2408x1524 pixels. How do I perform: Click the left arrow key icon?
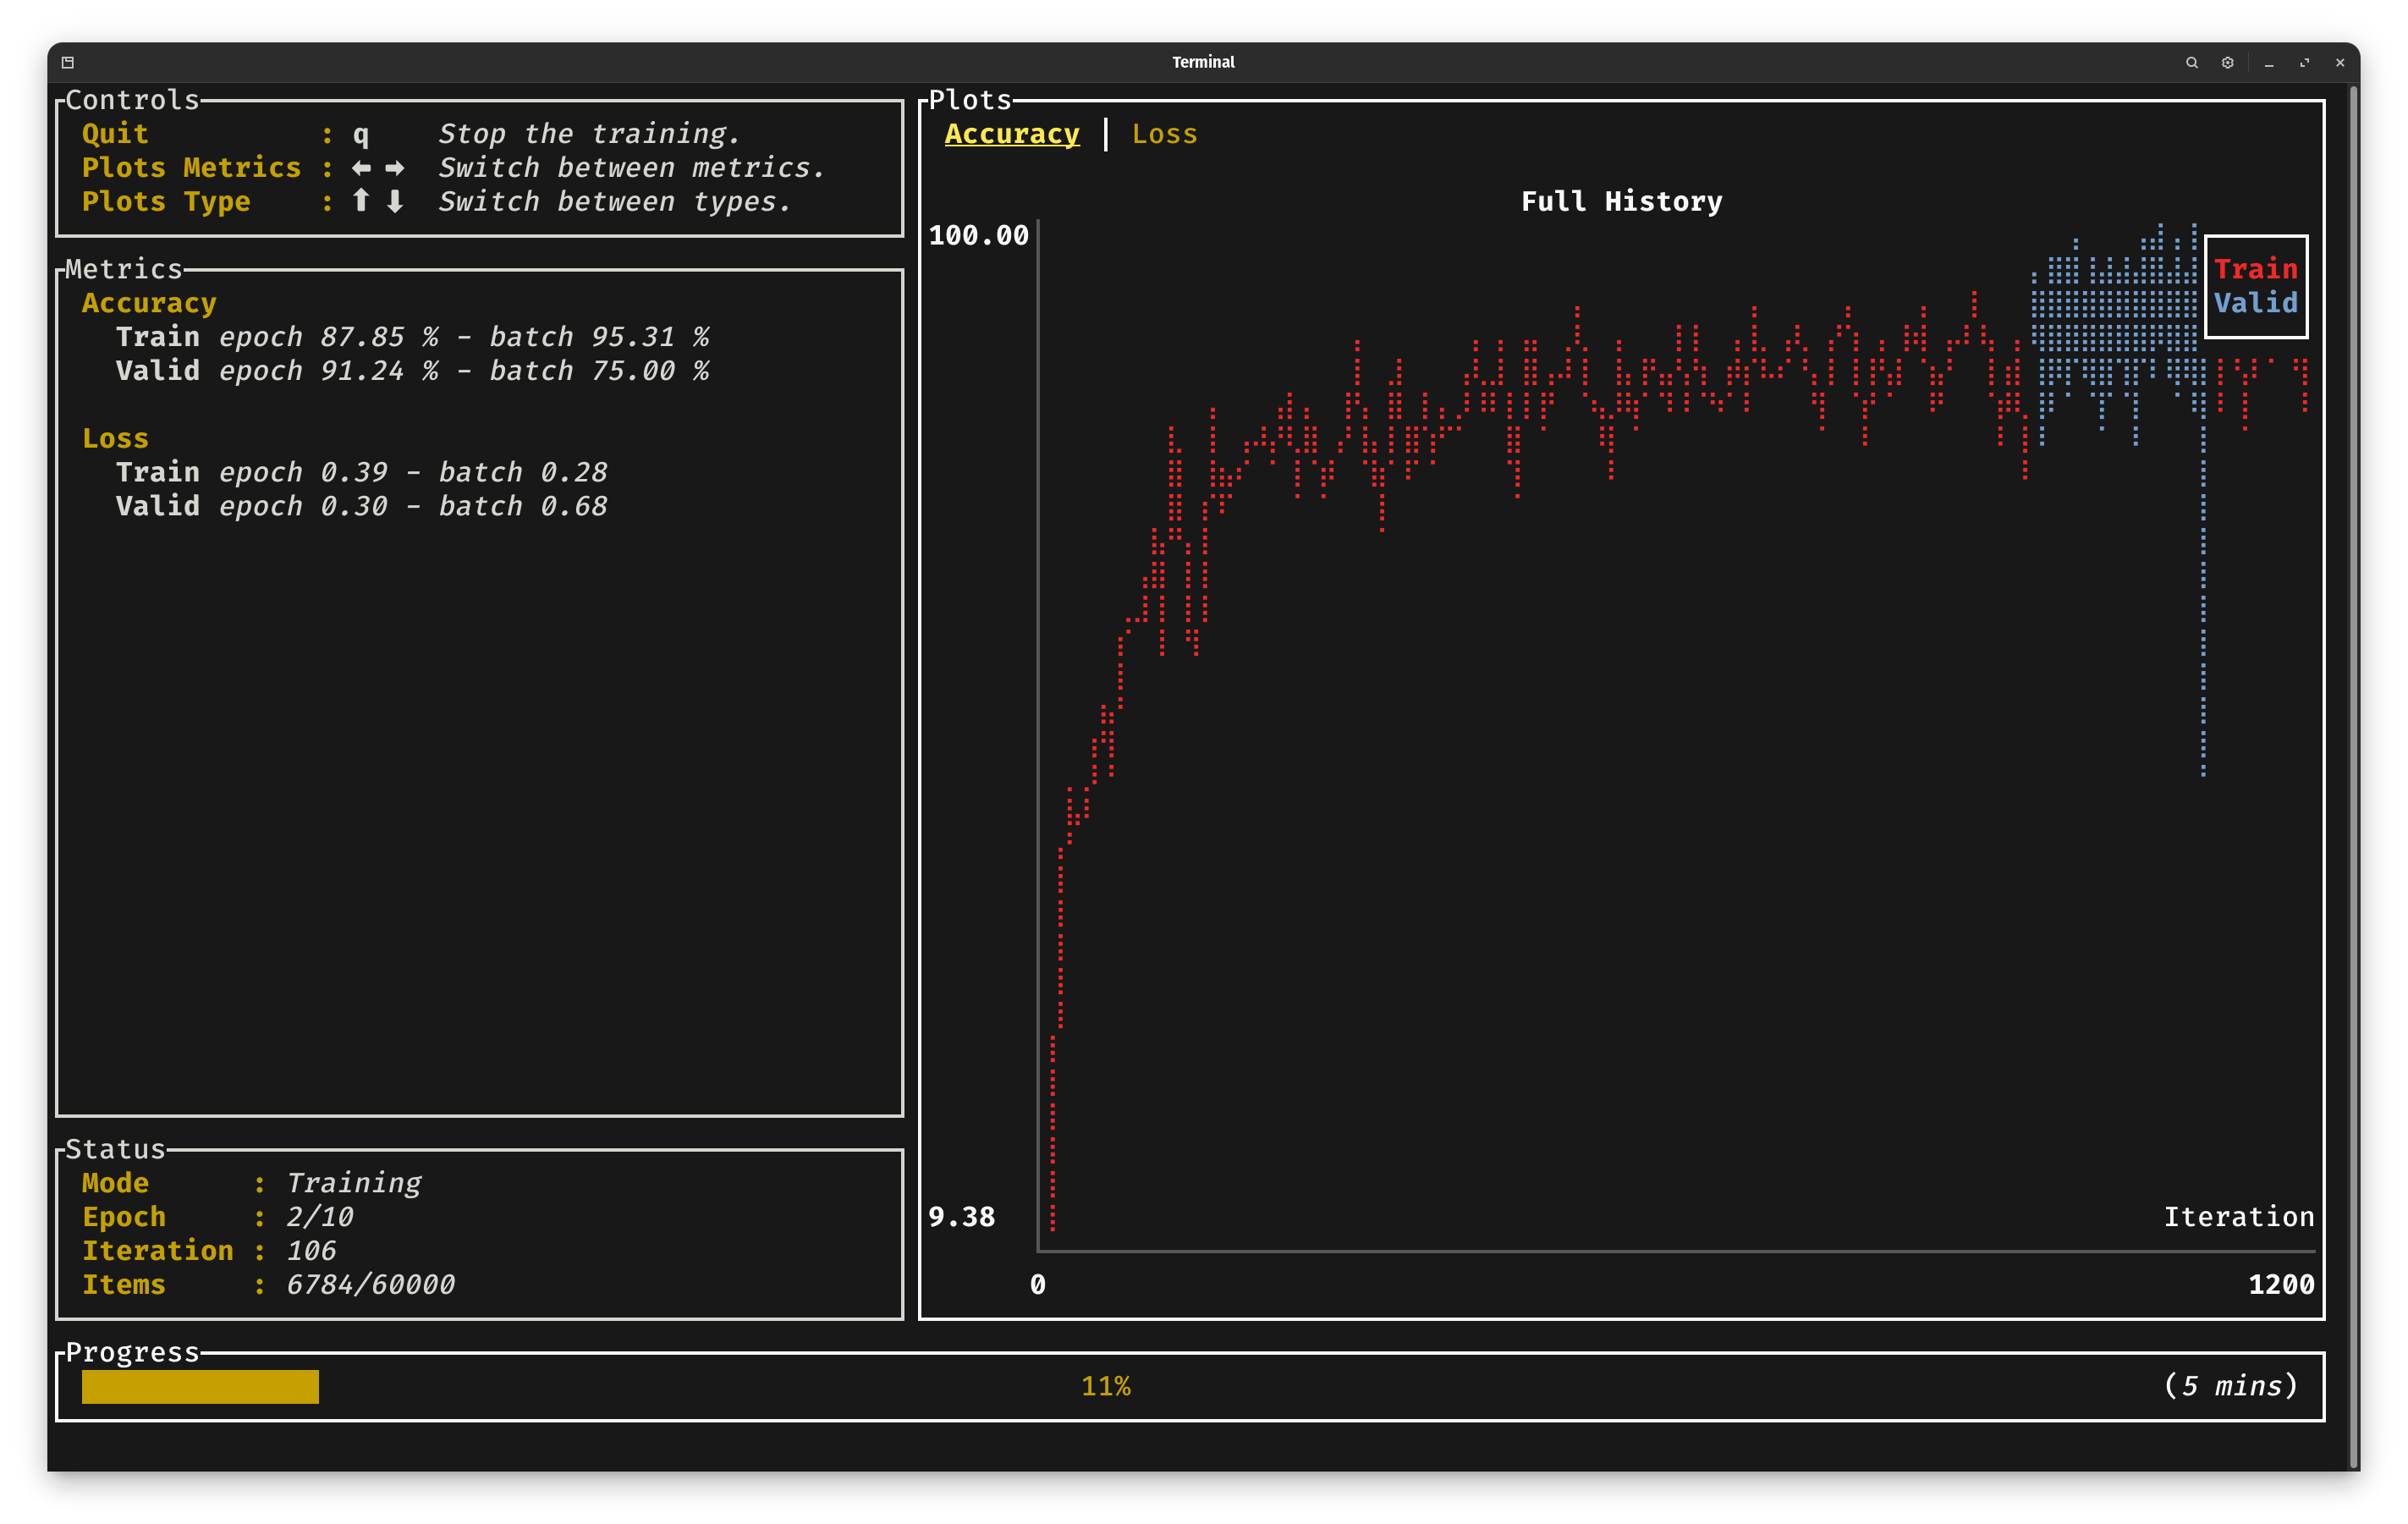point(361,168)
